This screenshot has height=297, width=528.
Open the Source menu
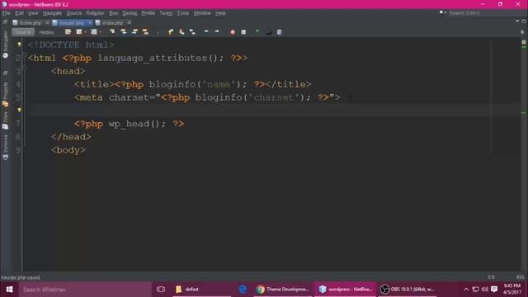74,13
